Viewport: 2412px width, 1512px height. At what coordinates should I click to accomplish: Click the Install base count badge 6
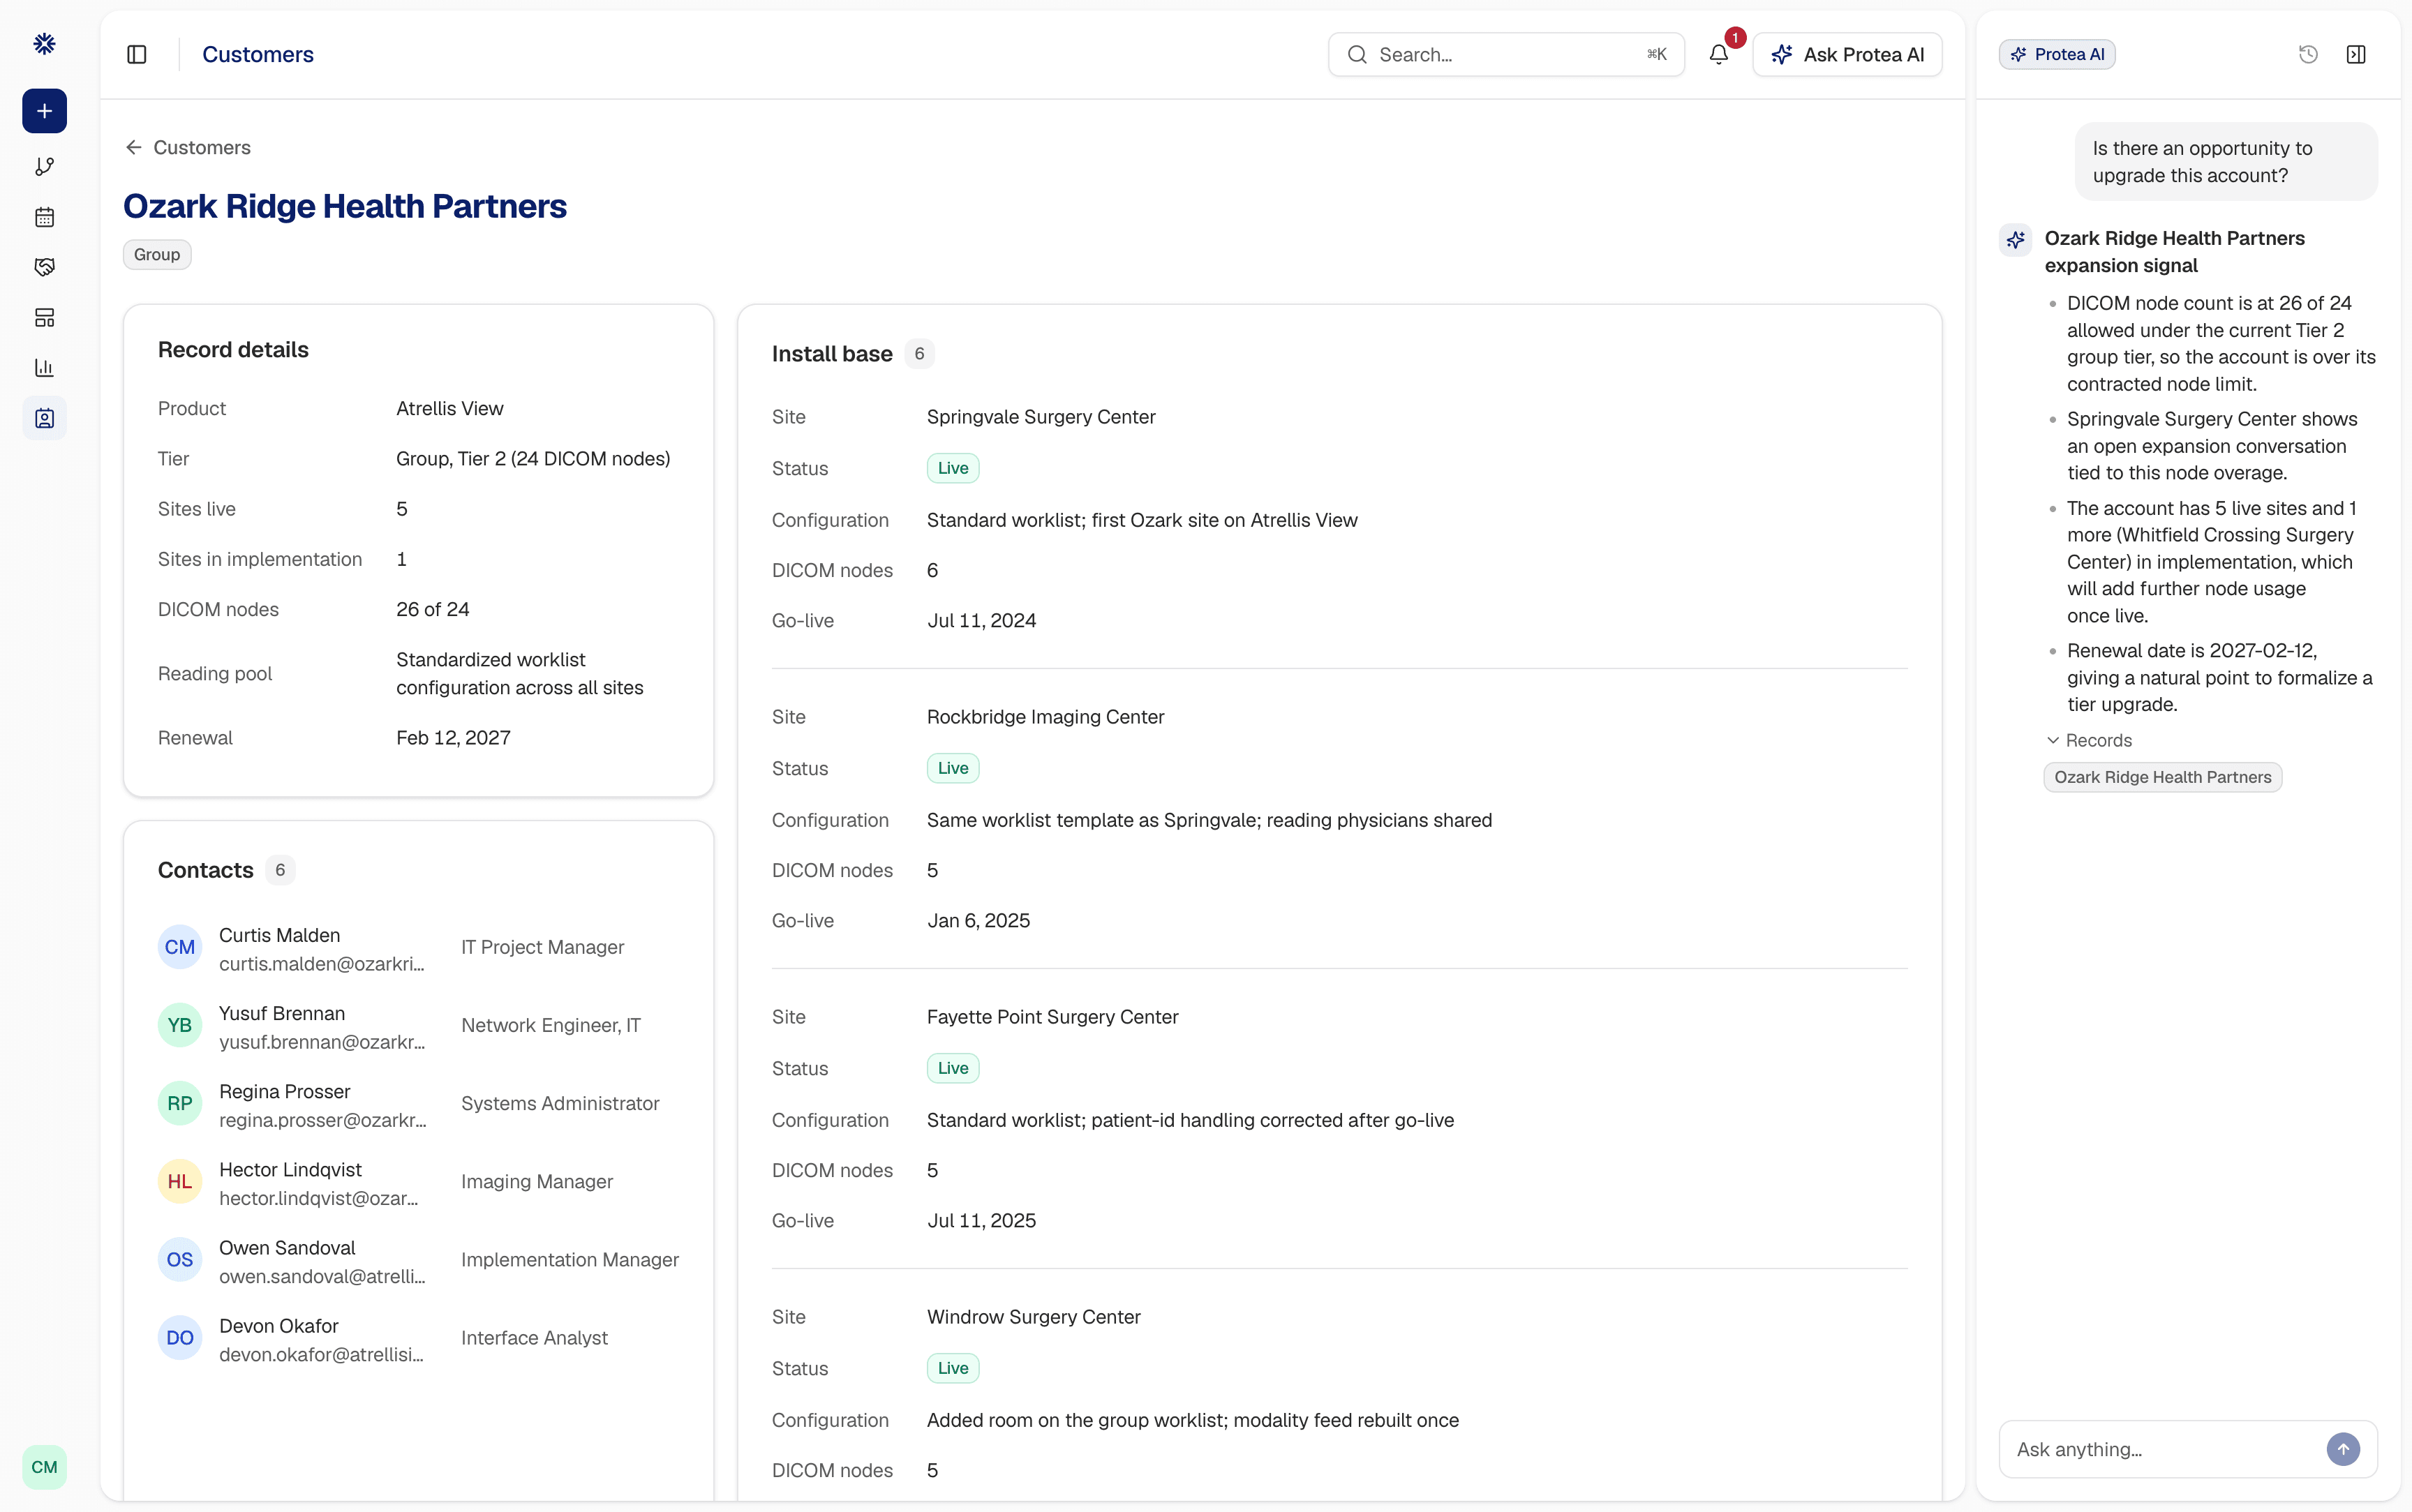click(x=919, y=354)
